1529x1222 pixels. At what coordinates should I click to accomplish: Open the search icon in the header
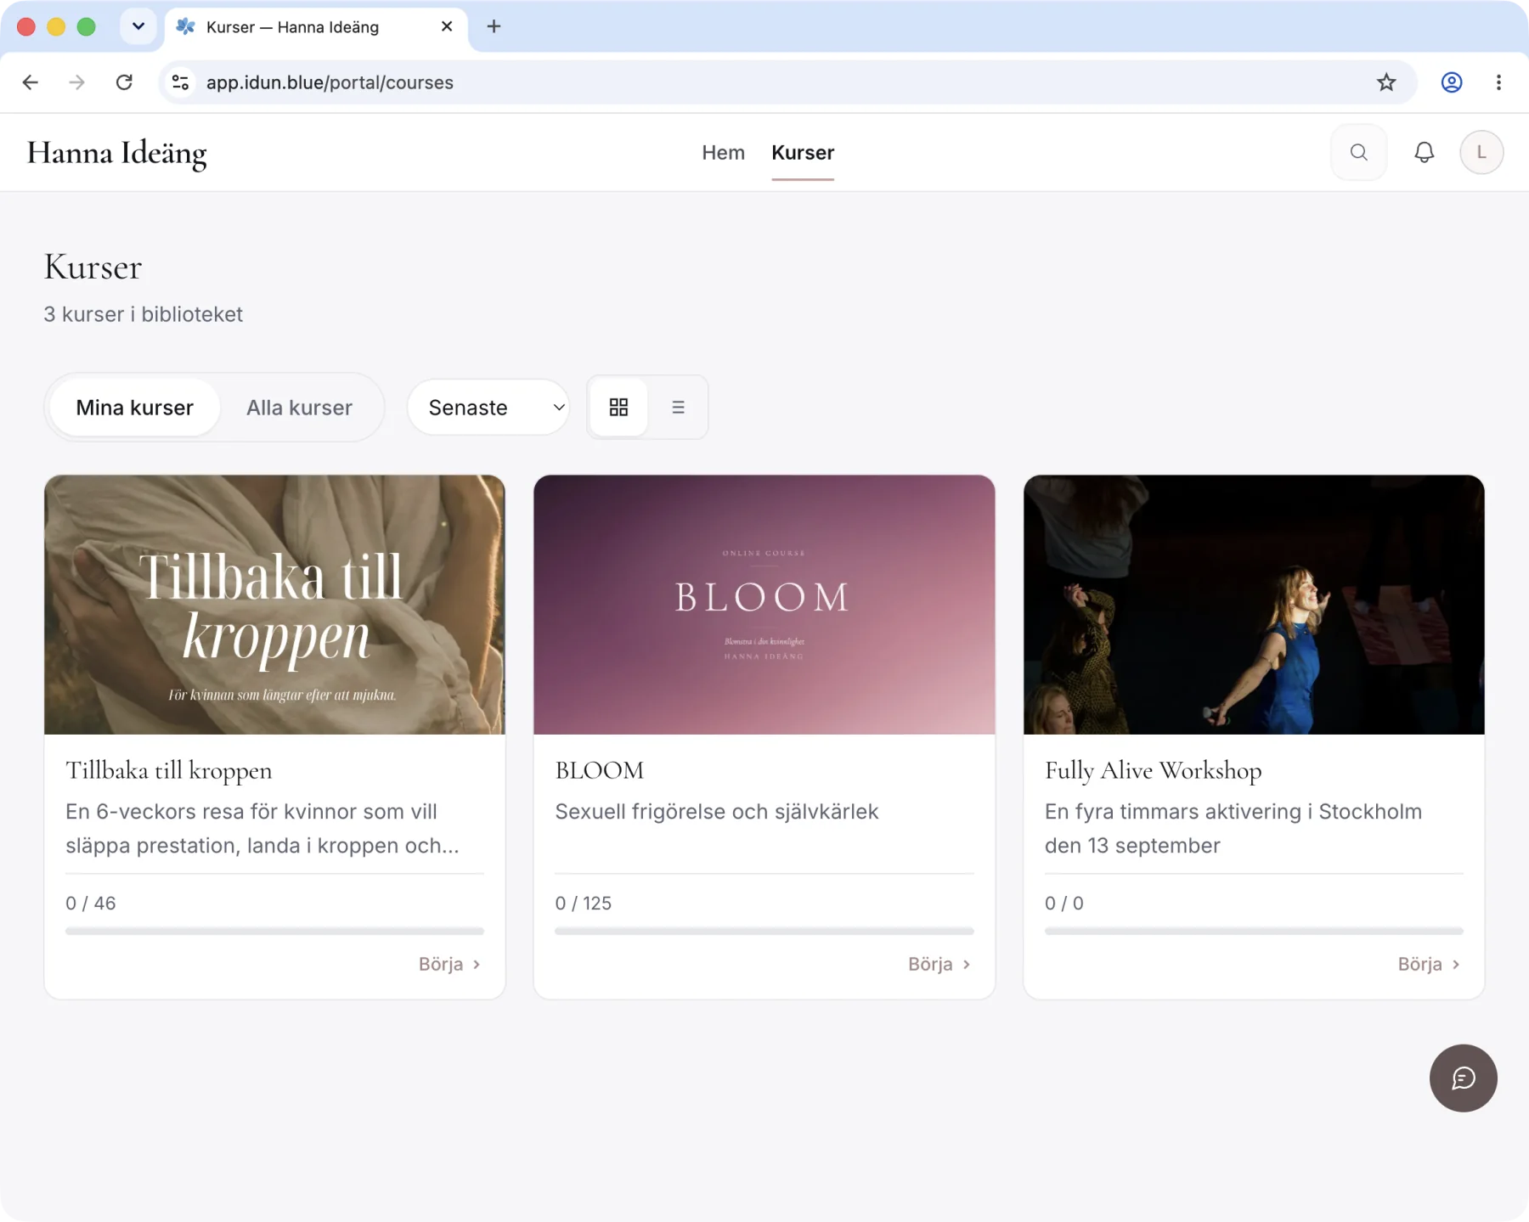pos(1358,152)
